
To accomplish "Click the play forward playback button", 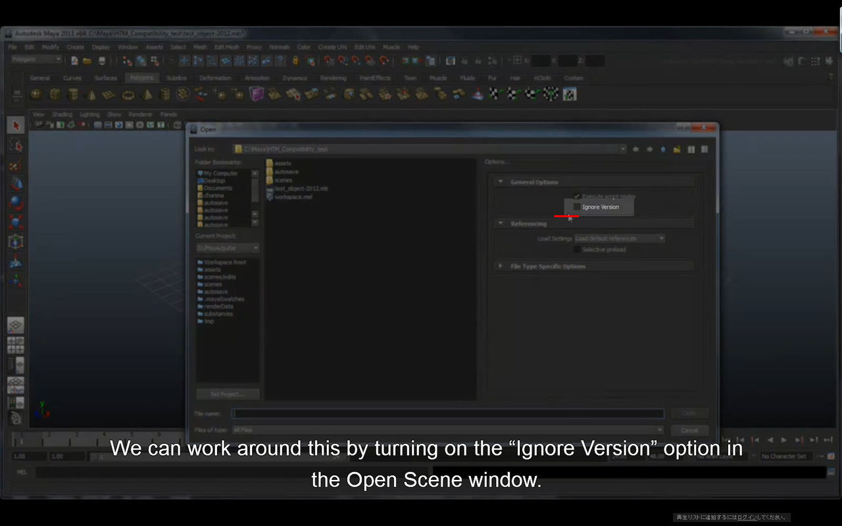I will [x=783, y=440].
